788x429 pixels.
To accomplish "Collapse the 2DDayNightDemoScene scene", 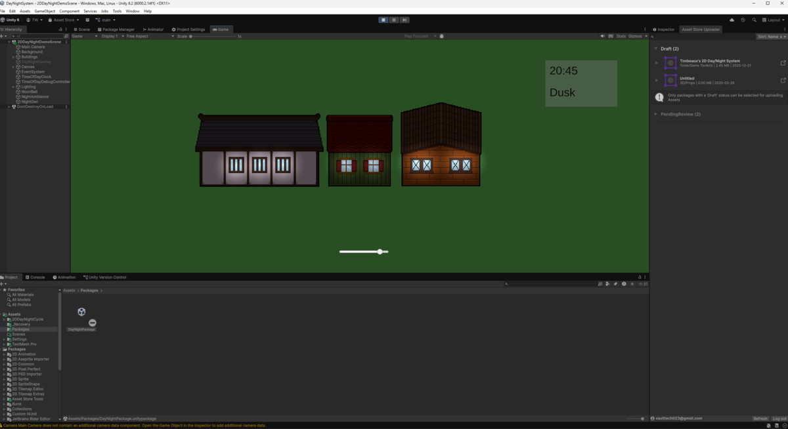I will pyautogui.click(x=9, y=42).
